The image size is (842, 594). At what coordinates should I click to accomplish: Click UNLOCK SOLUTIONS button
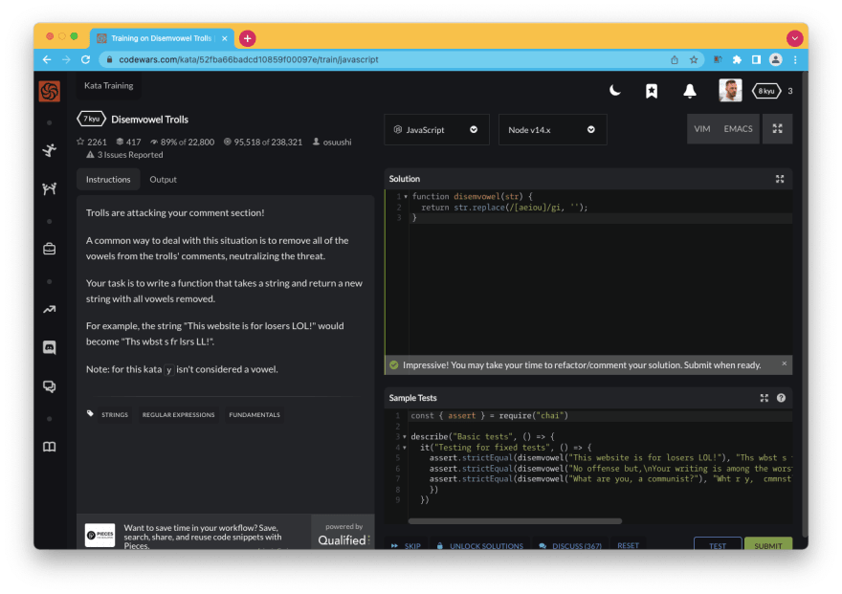coord(479,546)
